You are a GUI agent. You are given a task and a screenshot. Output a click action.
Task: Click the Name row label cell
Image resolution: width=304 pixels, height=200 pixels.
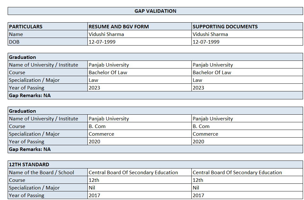click(x=48, y=34)
